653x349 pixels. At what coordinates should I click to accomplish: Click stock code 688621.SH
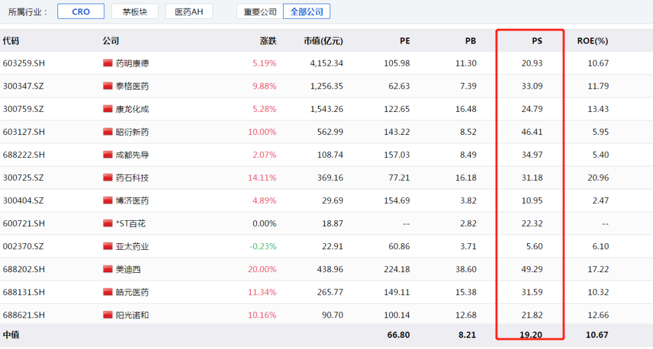pyautogui.click(x=24, y=315)
